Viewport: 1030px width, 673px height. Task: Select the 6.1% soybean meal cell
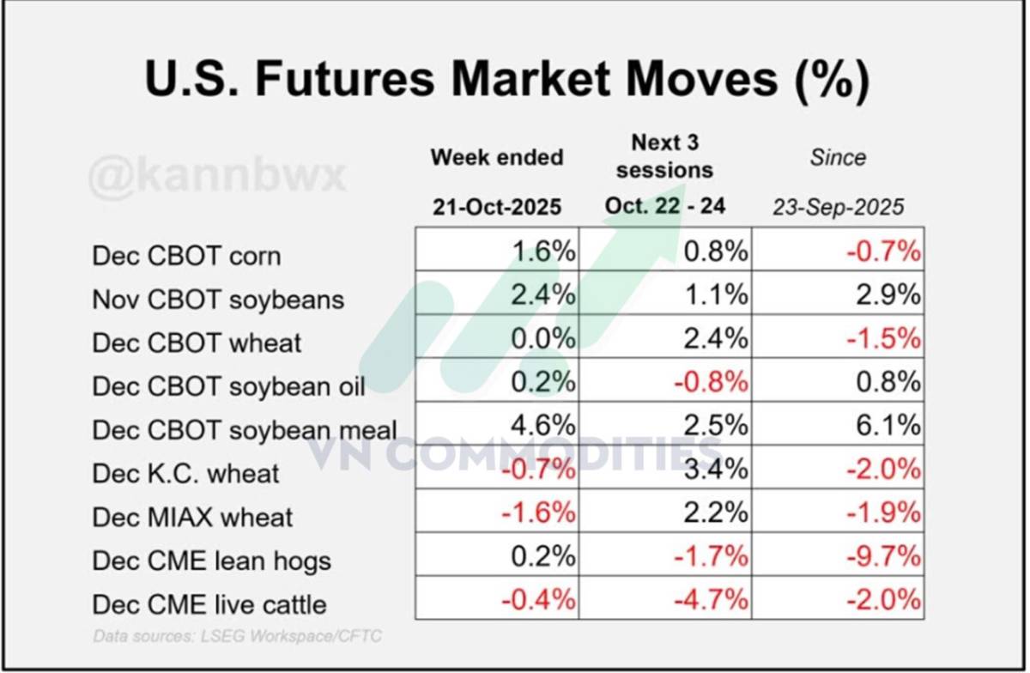pos(837,424)
